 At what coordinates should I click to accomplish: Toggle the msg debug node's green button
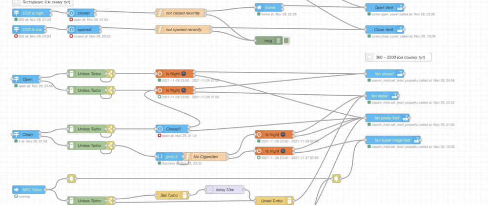(286, 41)
